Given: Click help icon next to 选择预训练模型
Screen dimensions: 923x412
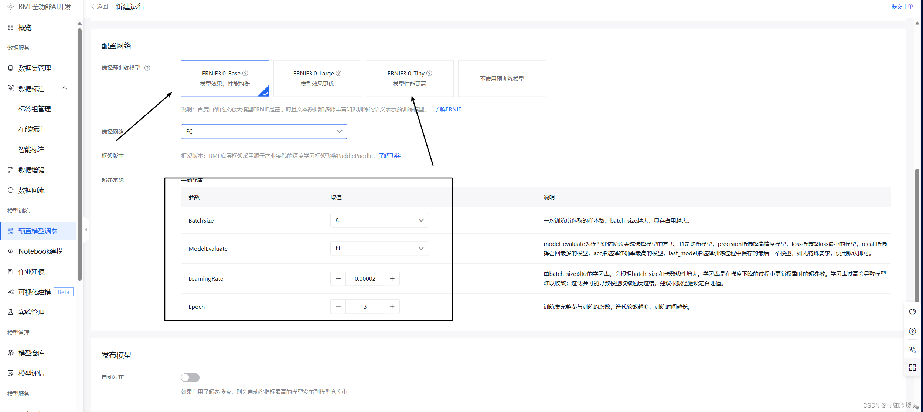Looking at the screenshot, I should [x=147, y=68].
